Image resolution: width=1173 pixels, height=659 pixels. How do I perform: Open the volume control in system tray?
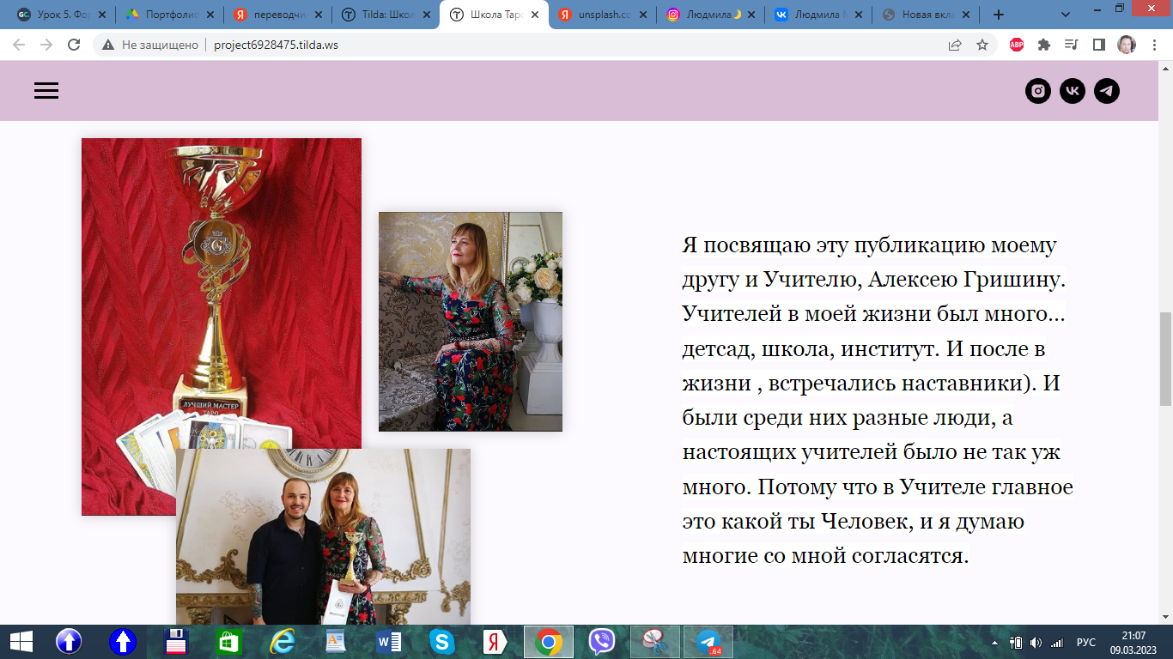tap(1036, 643)
